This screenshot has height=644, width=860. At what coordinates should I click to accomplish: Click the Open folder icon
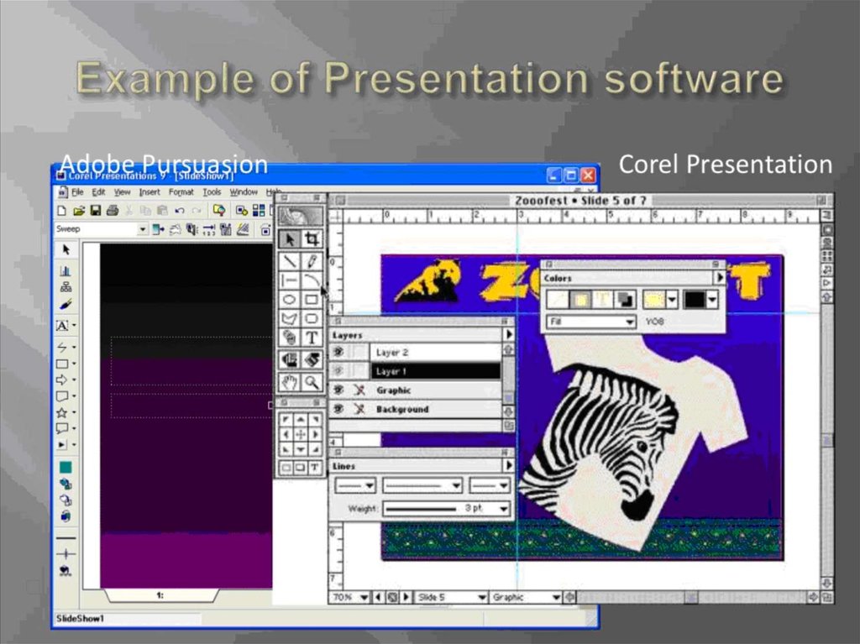point(79,210)
